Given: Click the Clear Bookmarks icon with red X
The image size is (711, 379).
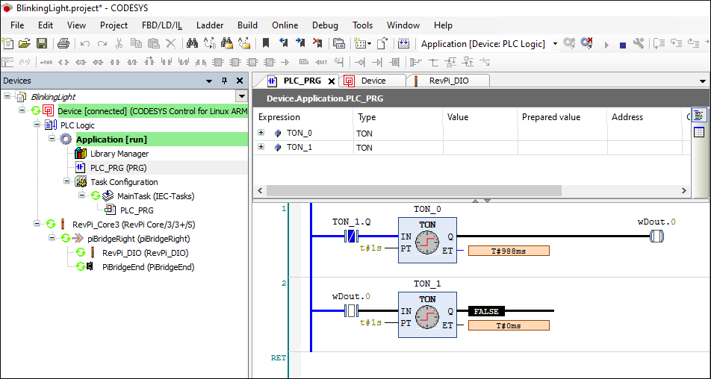Looking at the screenshot, I should tap(317, 43).
